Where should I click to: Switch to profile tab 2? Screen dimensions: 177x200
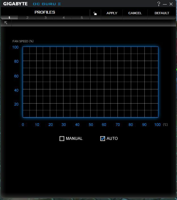[27, 18]
